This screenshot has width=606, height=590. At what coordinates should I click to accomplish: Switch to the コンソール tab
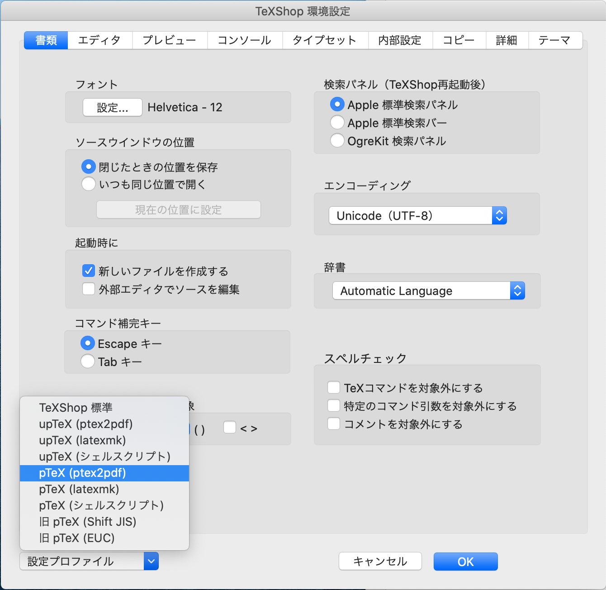click(x=245, y=40)
